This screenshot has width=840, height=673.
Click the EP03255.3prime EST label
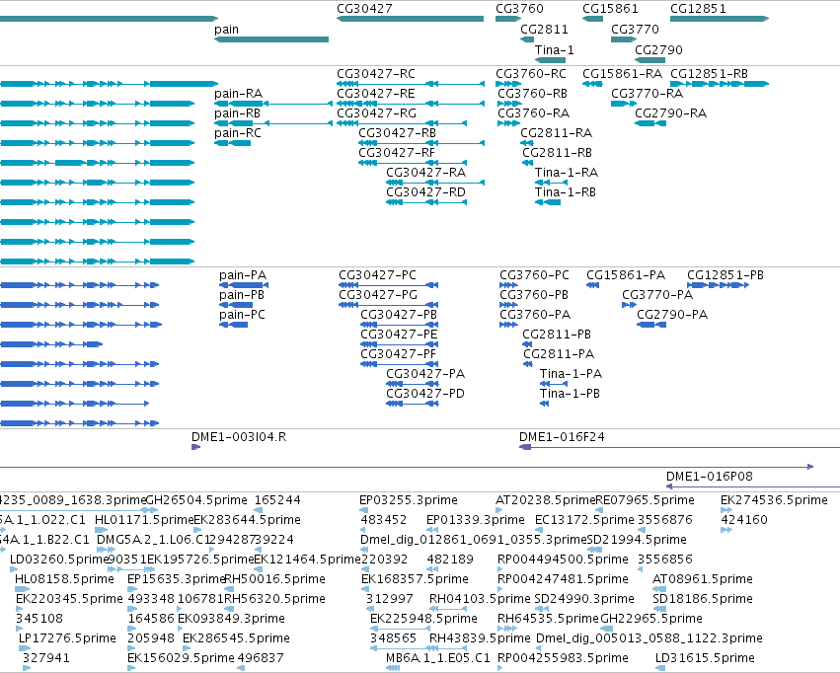pos(409,500)
